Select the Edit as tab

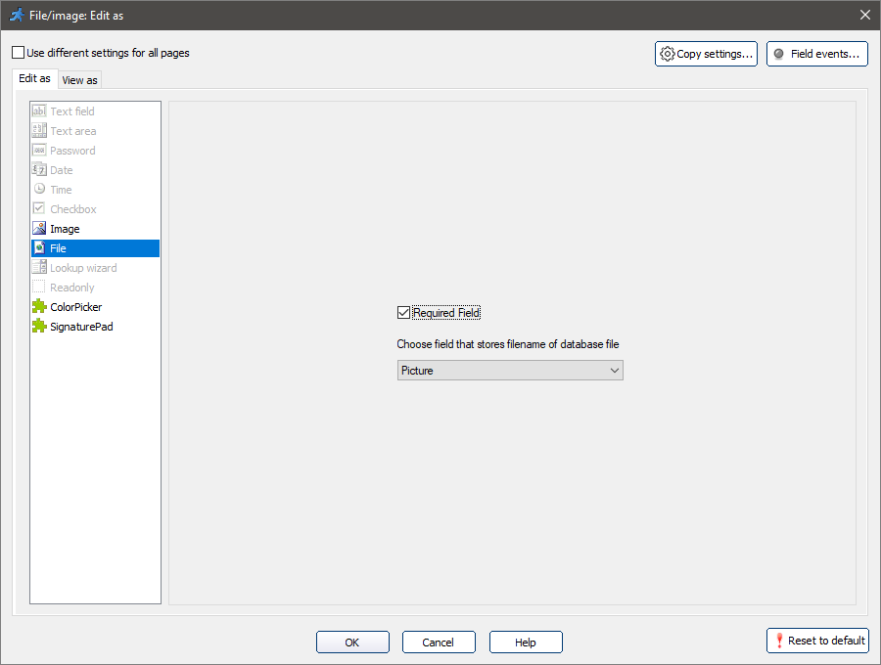(34, 78)
